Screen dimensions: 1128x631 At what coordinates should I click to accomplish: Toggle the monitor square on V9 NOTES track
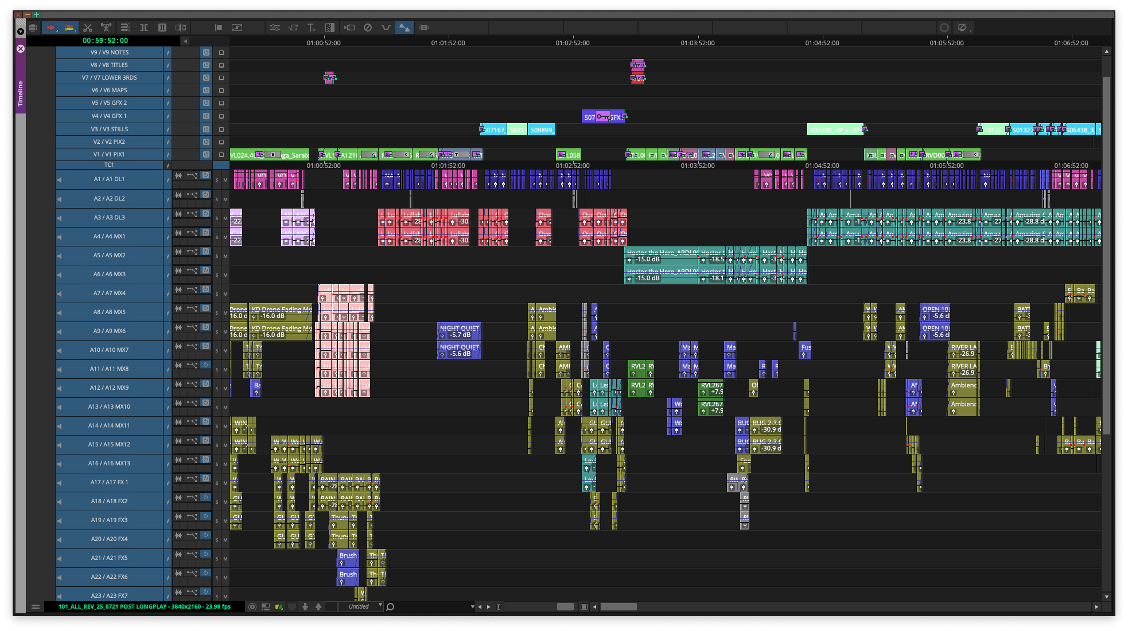221,53
